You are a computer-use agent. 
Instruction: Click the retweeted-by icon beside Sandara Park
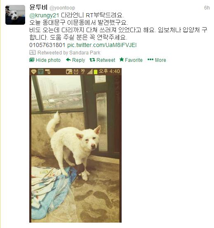[x=33, y=52]
